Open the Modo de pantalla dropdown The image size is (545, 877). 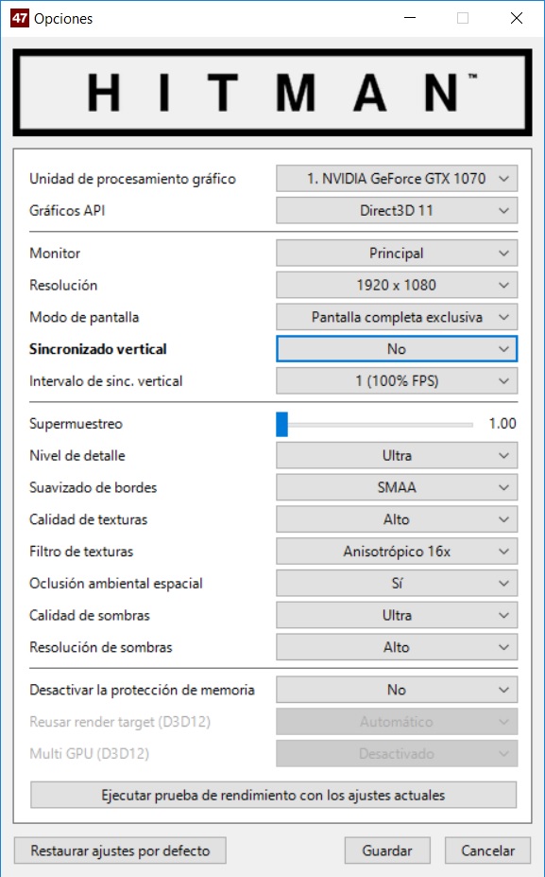pos(397,317)
